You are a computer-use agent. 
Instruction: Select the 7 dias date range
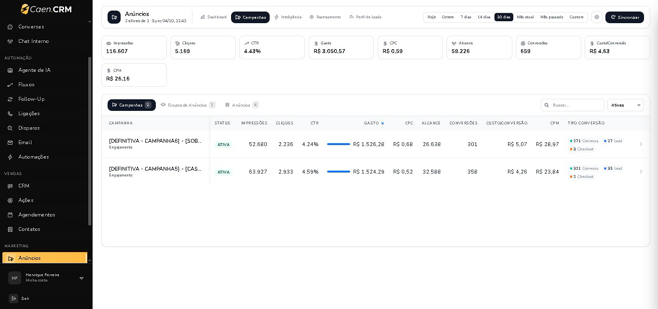466,17
